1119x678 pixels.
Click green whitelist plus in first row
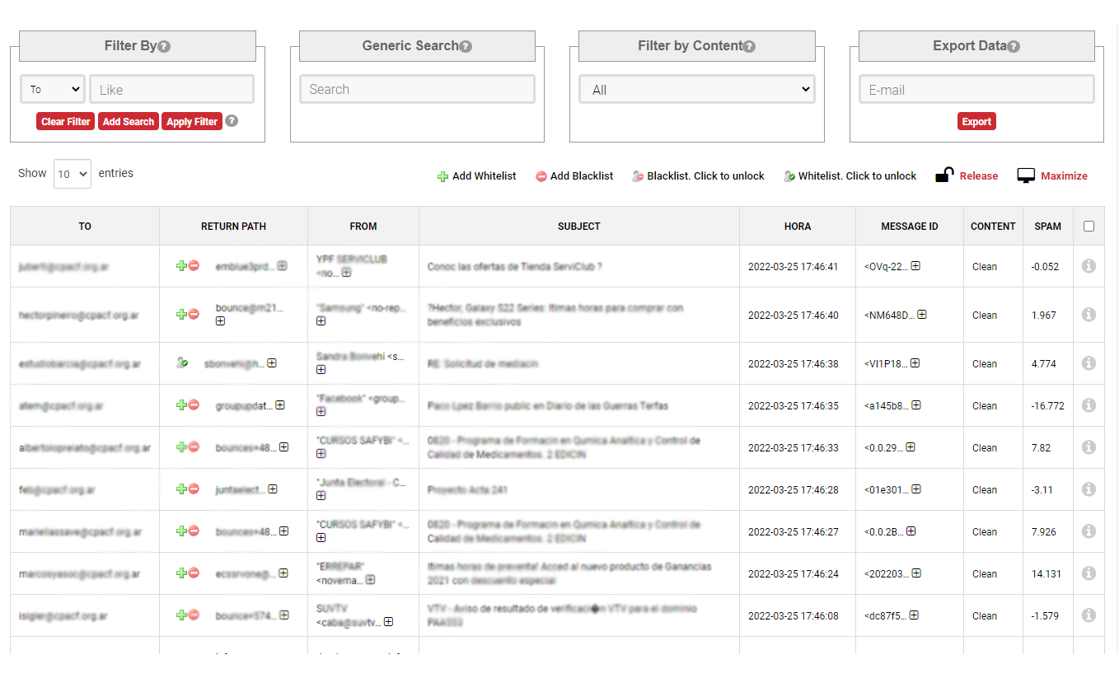180,266
